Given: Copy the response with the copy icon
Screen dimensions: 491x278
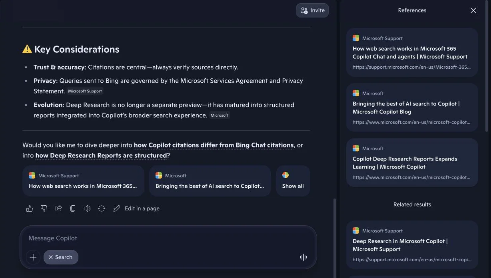Looking at the screenshot, I should pyautogui.click(x=73, y=208).
